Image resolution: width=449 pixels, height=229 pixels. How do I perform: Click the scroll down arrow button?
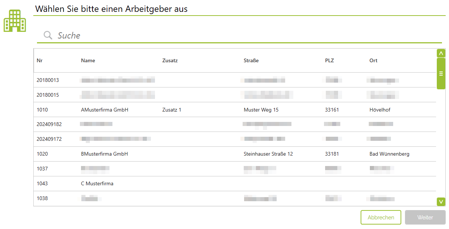[x=440, y=202]
